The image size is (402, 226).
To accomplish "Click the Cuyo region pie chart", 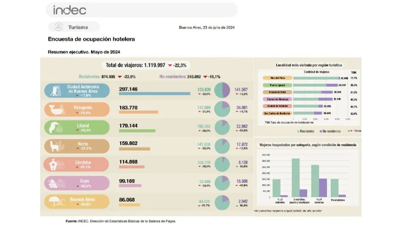I will (222, 183).
